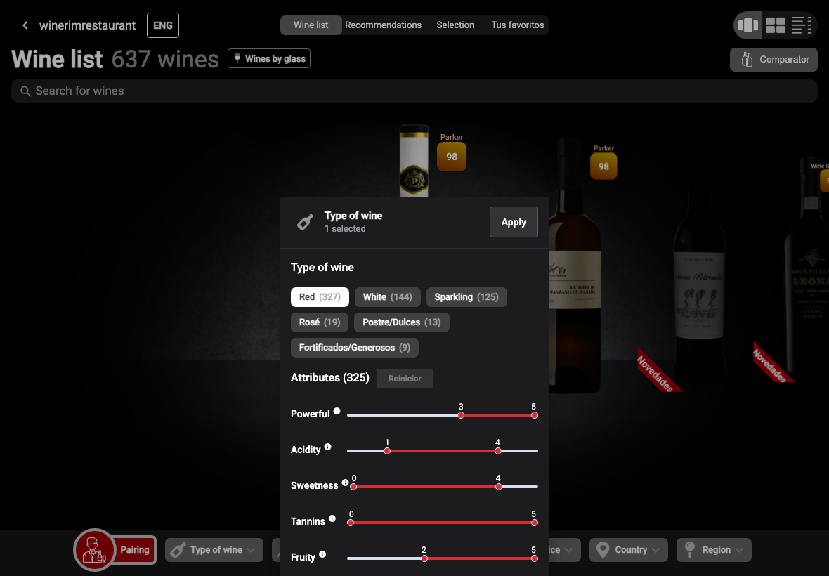
Task: Toggle the White (144) wine type chip
Action: click(x=388, y=297)
